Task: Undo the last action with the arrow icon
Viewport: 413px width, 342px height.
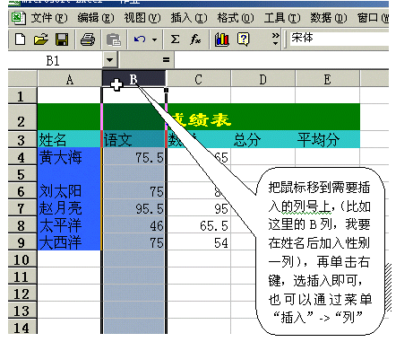Action: point(140,39)
